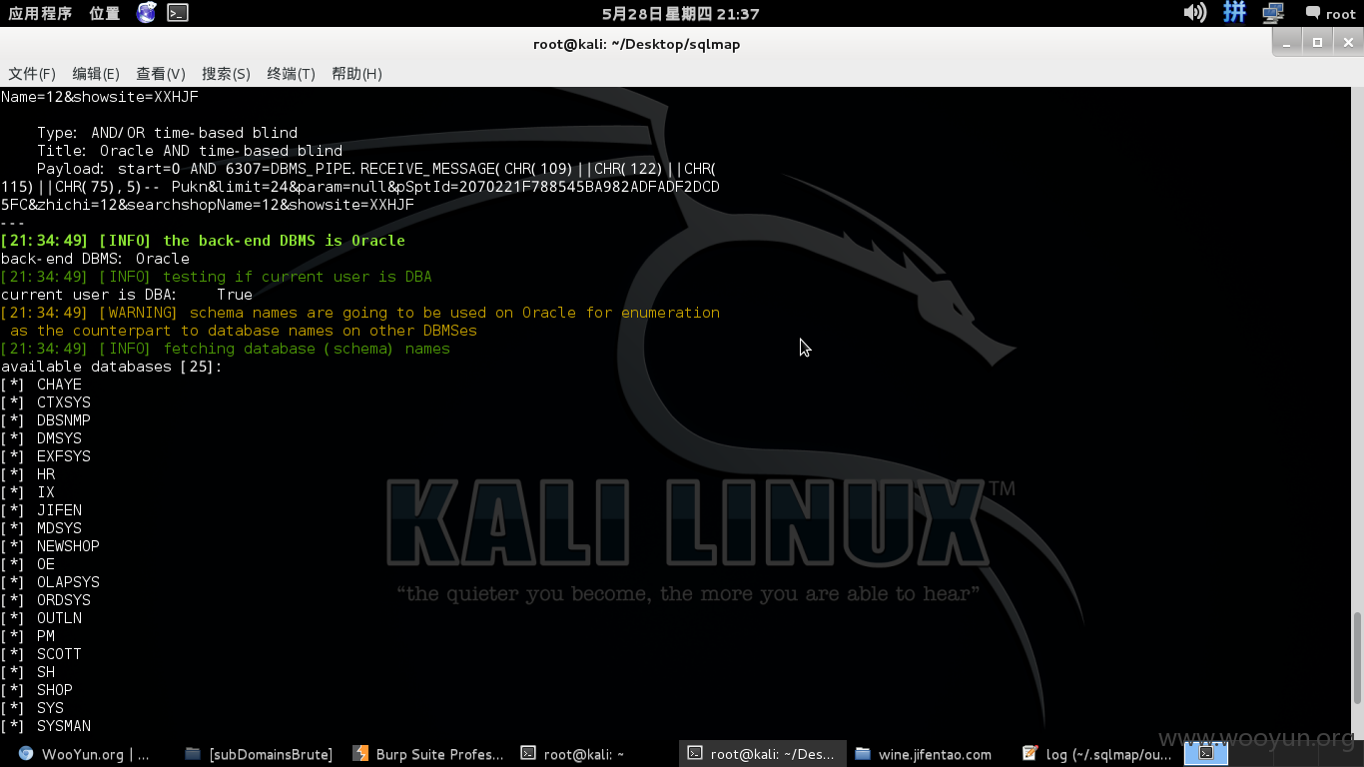
Task: Click the HR database entry
Action: point(28,474)
